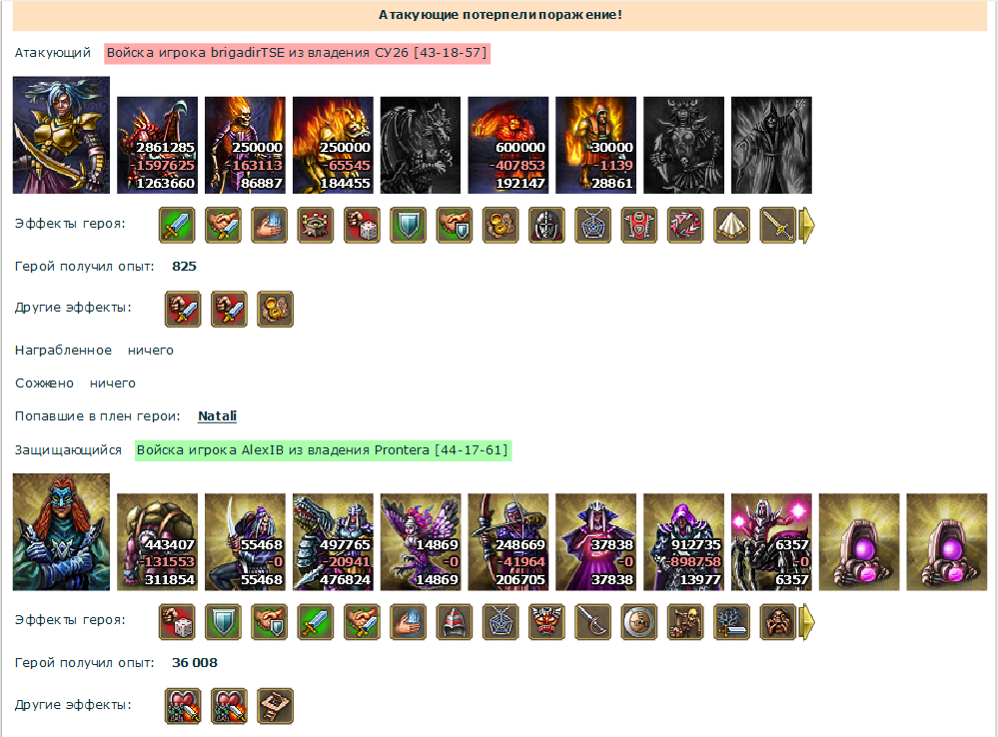Click the bearded dwarf face effect icon
This screenshot has width=998, height=737.
pyautogui.click(x=778, y=622)
